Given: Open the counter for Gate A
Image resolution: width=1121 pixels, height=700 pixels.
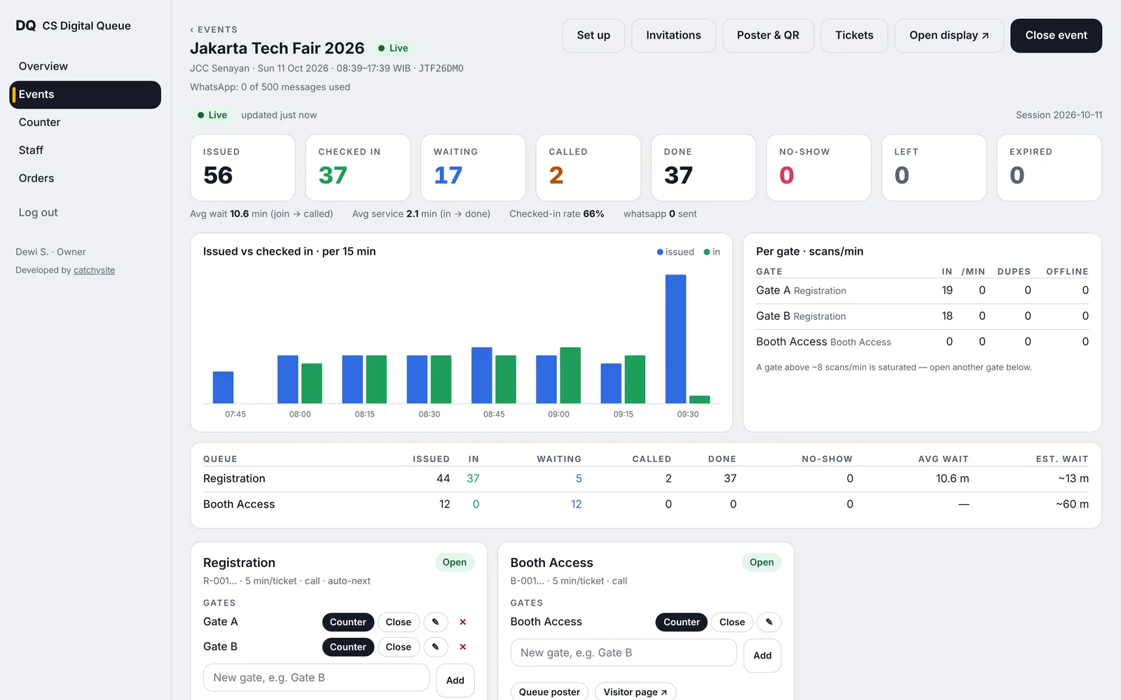Looking at the screenshot, I should pos(348,622).
